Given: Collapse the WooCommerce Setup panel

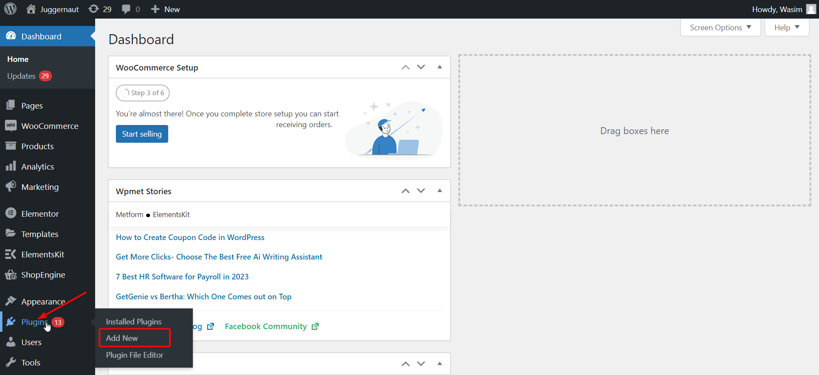Looking at the screenshot, I should 439,67.
